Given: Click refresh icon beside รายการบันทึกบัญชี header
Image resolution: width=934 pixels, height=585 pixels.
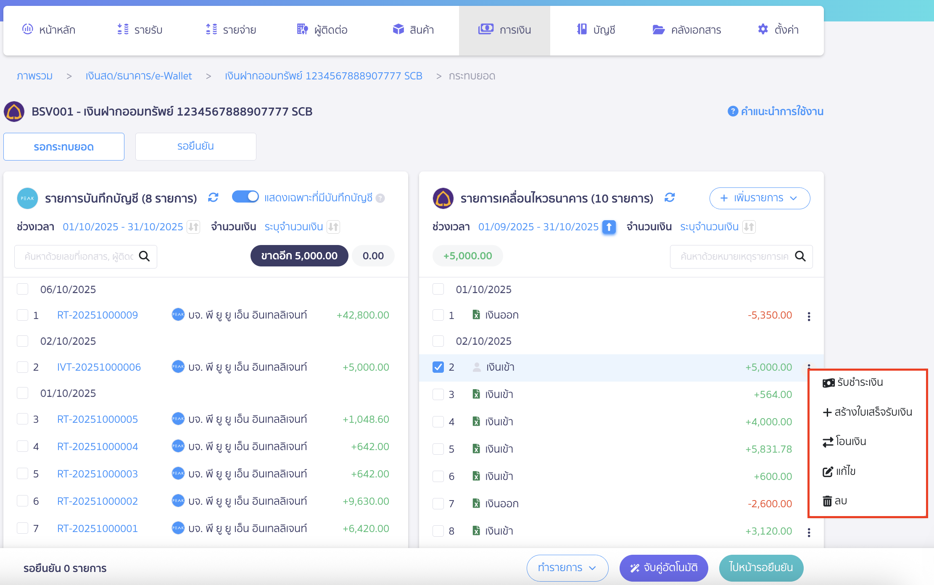Looking at the screenshot, I should pos(213,198).
